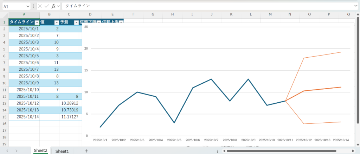This screenshot has height=154, width=360.
Task: Click next sheet navigation arrow
Action: [x=16, y=151]
